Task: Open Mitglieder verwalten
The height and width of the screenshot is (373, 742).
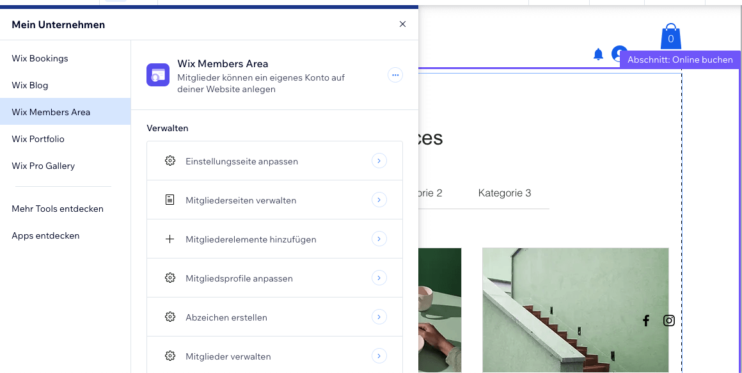Action: coord(274,355)
